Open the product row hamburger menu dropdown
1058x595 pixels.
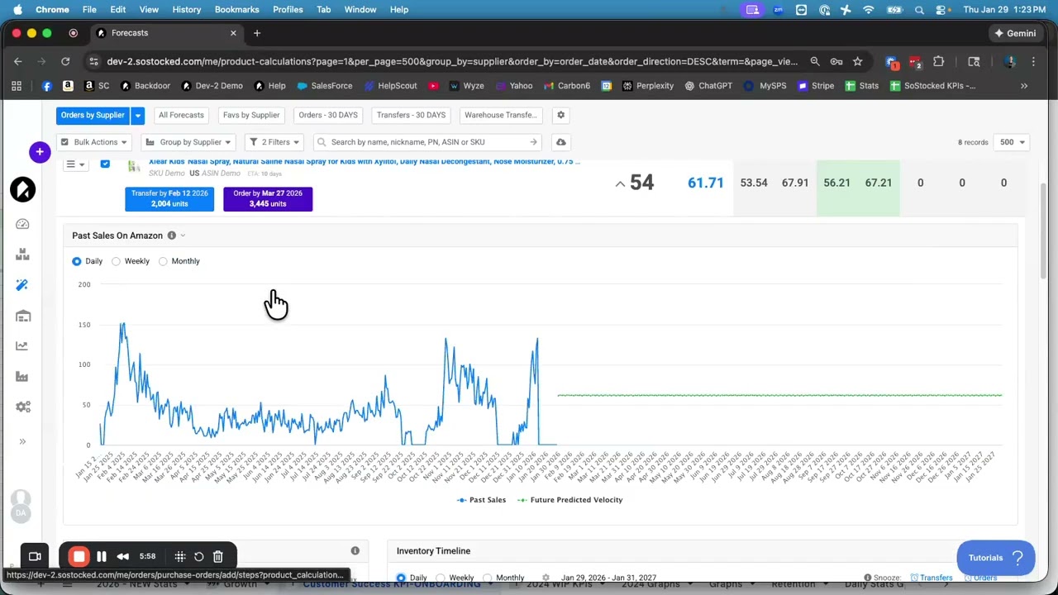pyautogui.click(x=75, y=164)
